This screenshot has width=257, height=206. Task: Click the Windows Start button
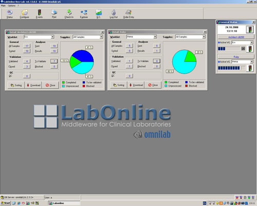click(x=6, y=203)
